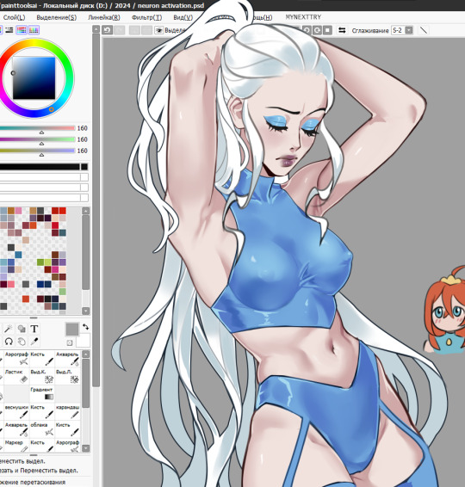Viewport: 465px width, 487px height.
Task: Select the shape tool next to the wand
Action: (x=22, y=329)
